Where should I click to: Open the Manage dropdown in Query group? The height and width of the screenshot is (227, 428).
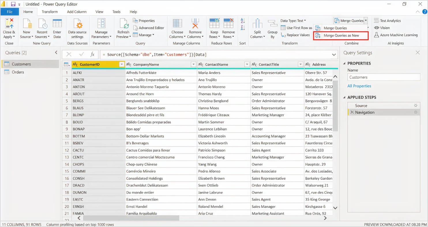pyautogui.click(x=144, y=35)
